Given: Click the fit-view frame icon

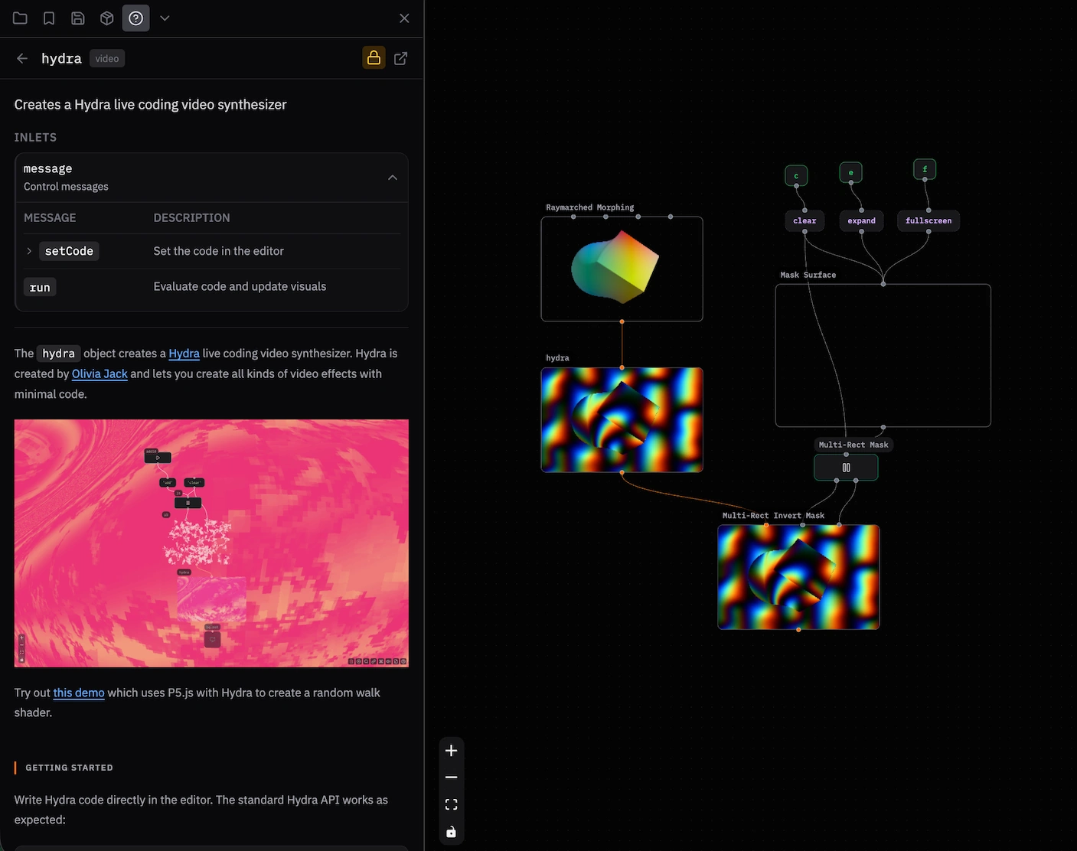Looking at the screenshot, I should (x=452, y=804).
